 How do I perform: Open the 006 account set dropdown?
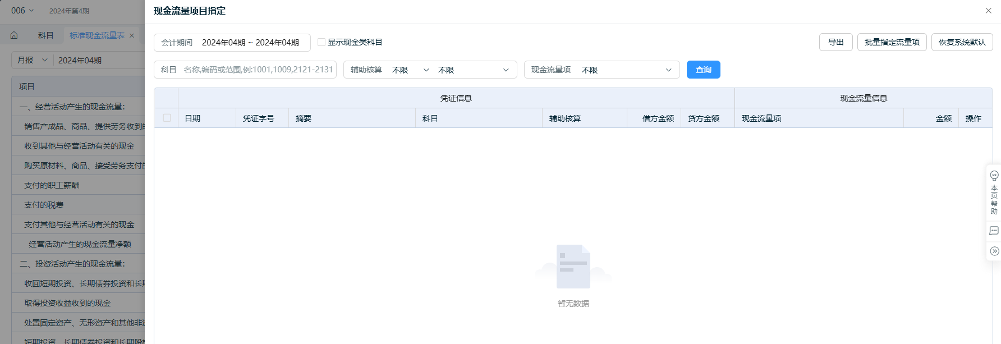click(x=22, y=11)
